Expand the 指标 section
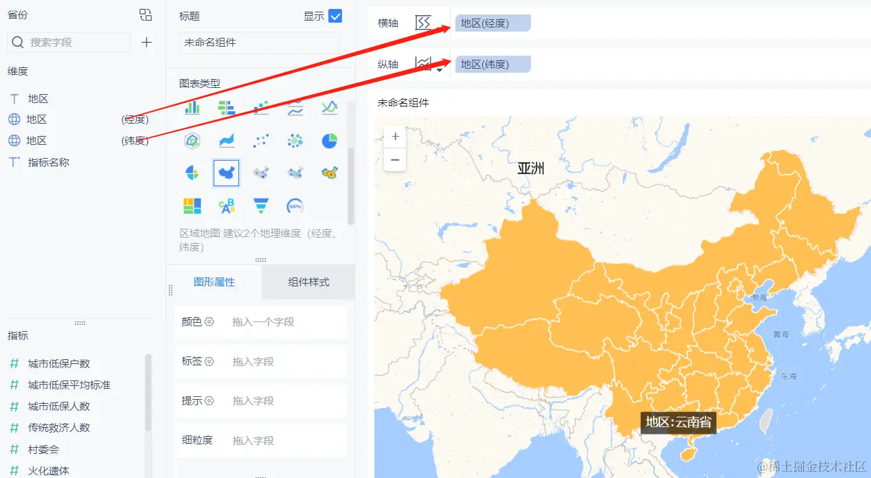The image size is (871, 478). (17, 335)
